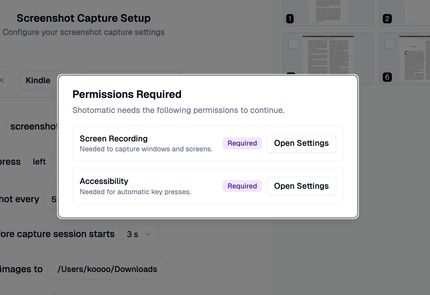The height and width of the screenshot is (295, 430).
Task: Click the Required badge for Accessibility
Action: coord(242,186)
